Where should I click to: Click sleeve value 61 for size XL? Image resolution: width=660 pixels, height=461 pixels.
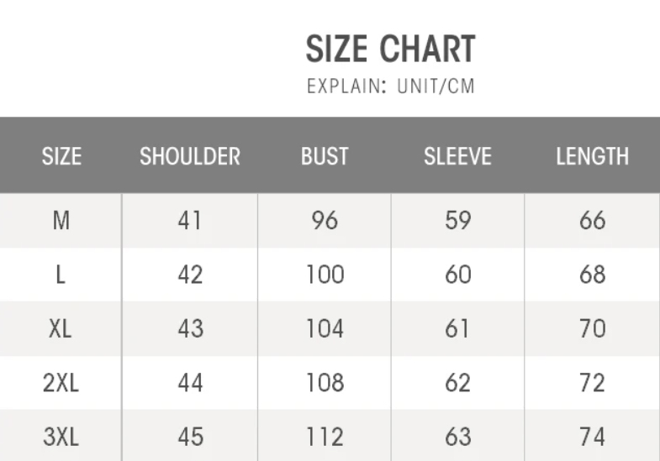tap(457, 328)
